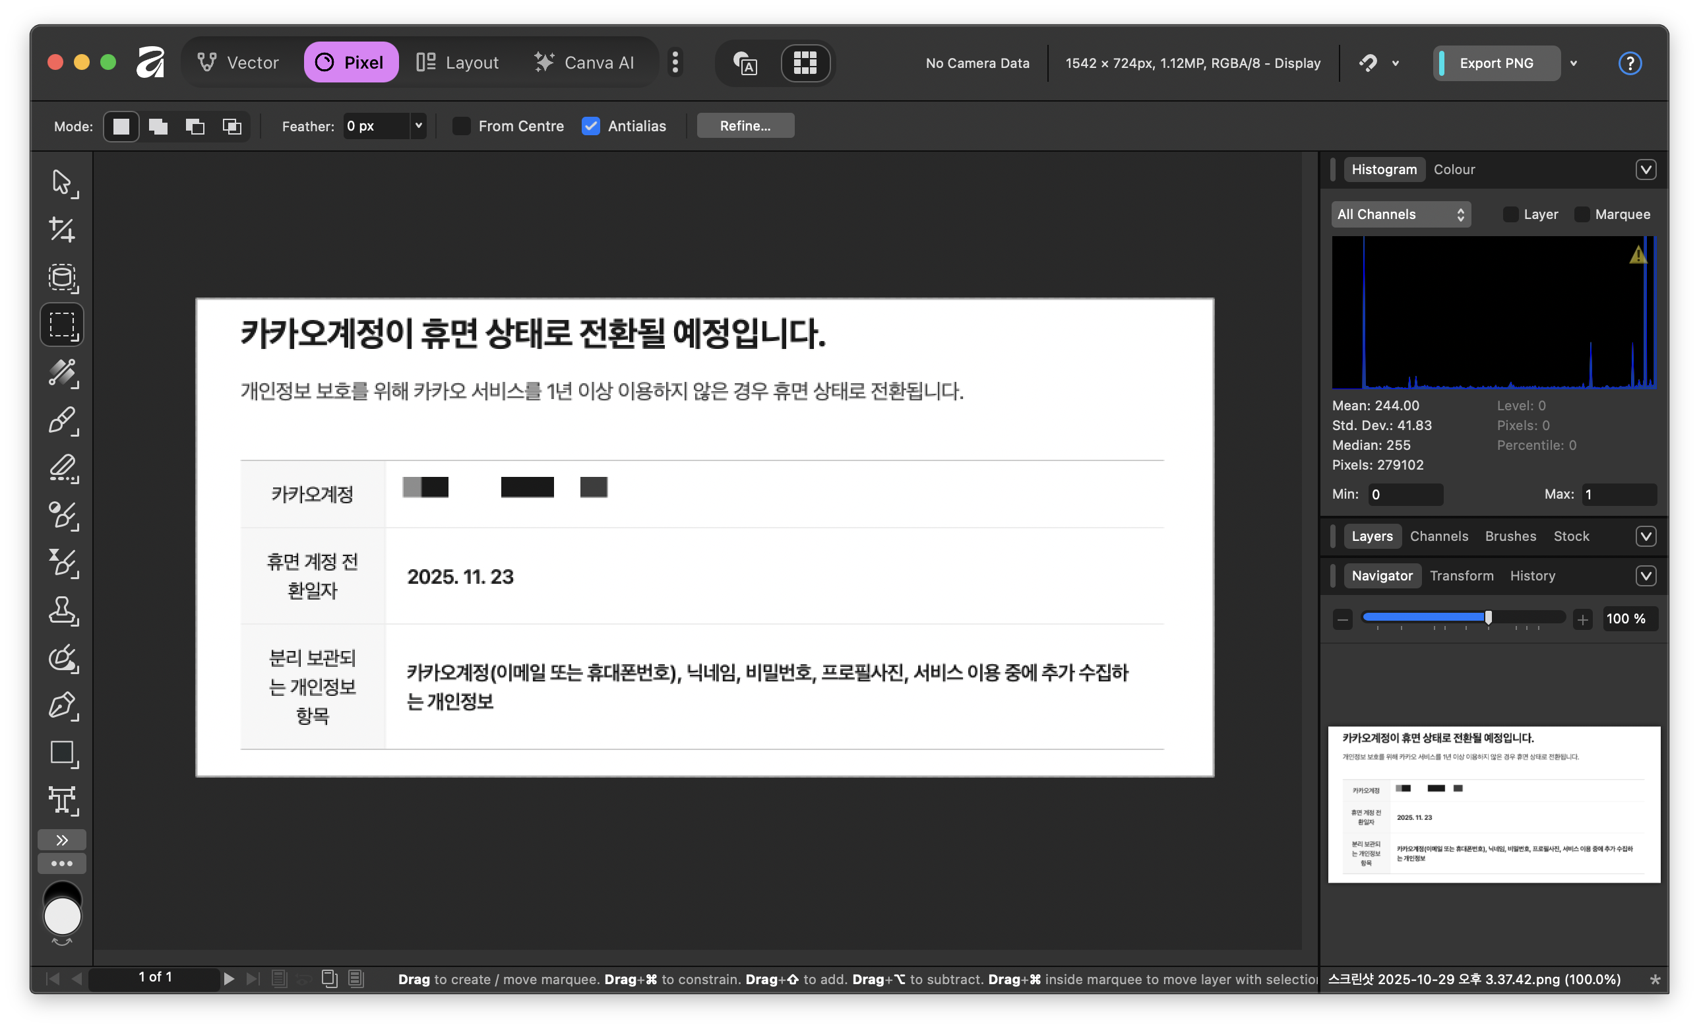Select the Rectangle shape tool
Screen dimensions: 1699x1029
[x=62, y=753]
